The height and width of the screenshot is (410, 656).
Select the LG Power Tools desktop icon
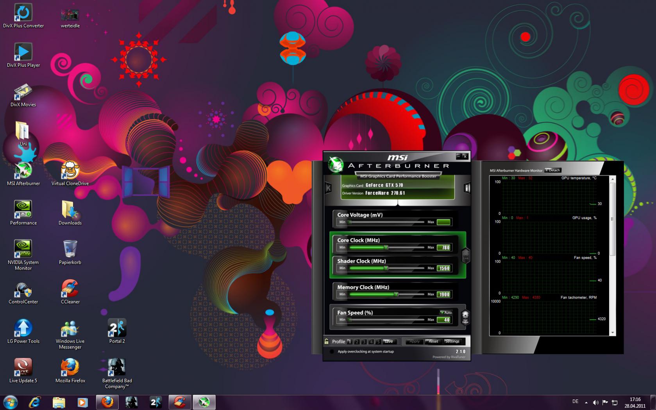pyautogui.click(x=23, y=332)
